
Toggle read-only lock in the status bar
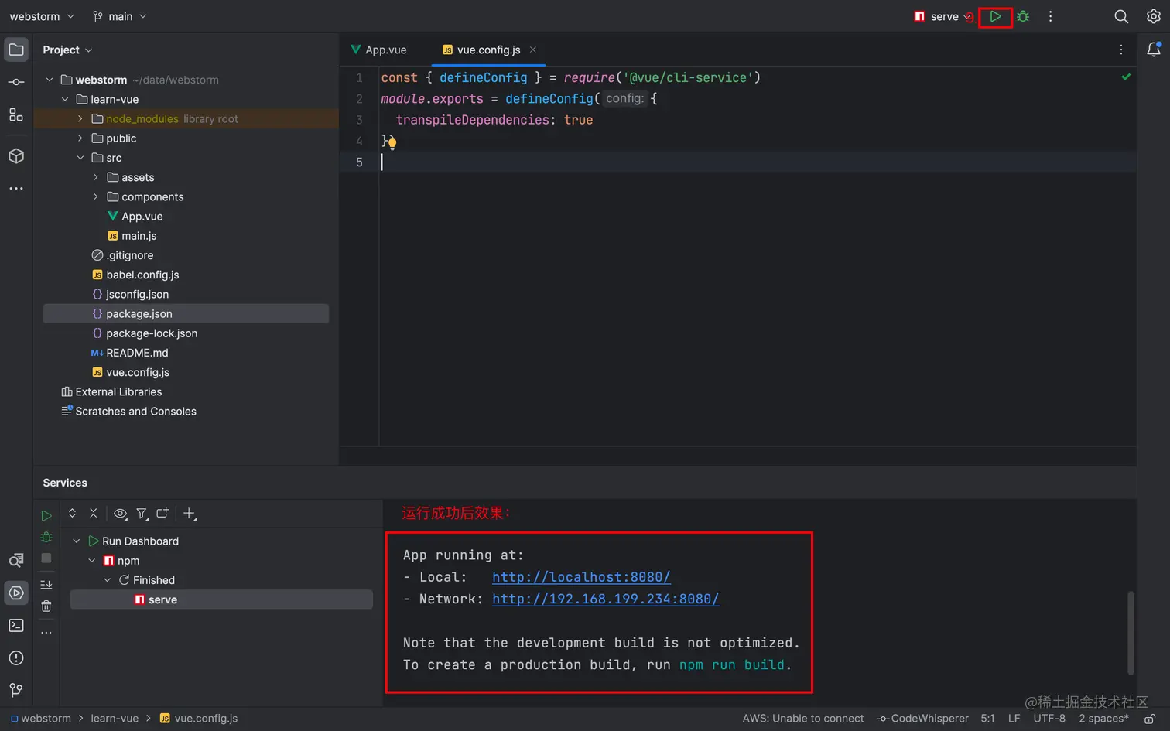point(1150,719)
